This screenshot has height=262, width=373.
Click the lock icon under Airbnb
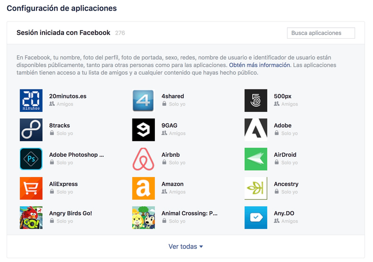pyautogui.click(x=164, y=162)
